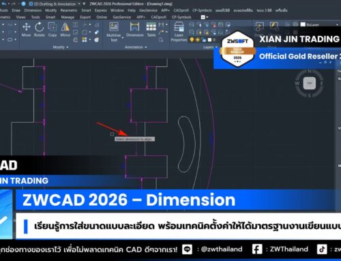Select the kidney-shaped slot outline in drawing
This screenshot has height=261, width=341.
point(187,144)
